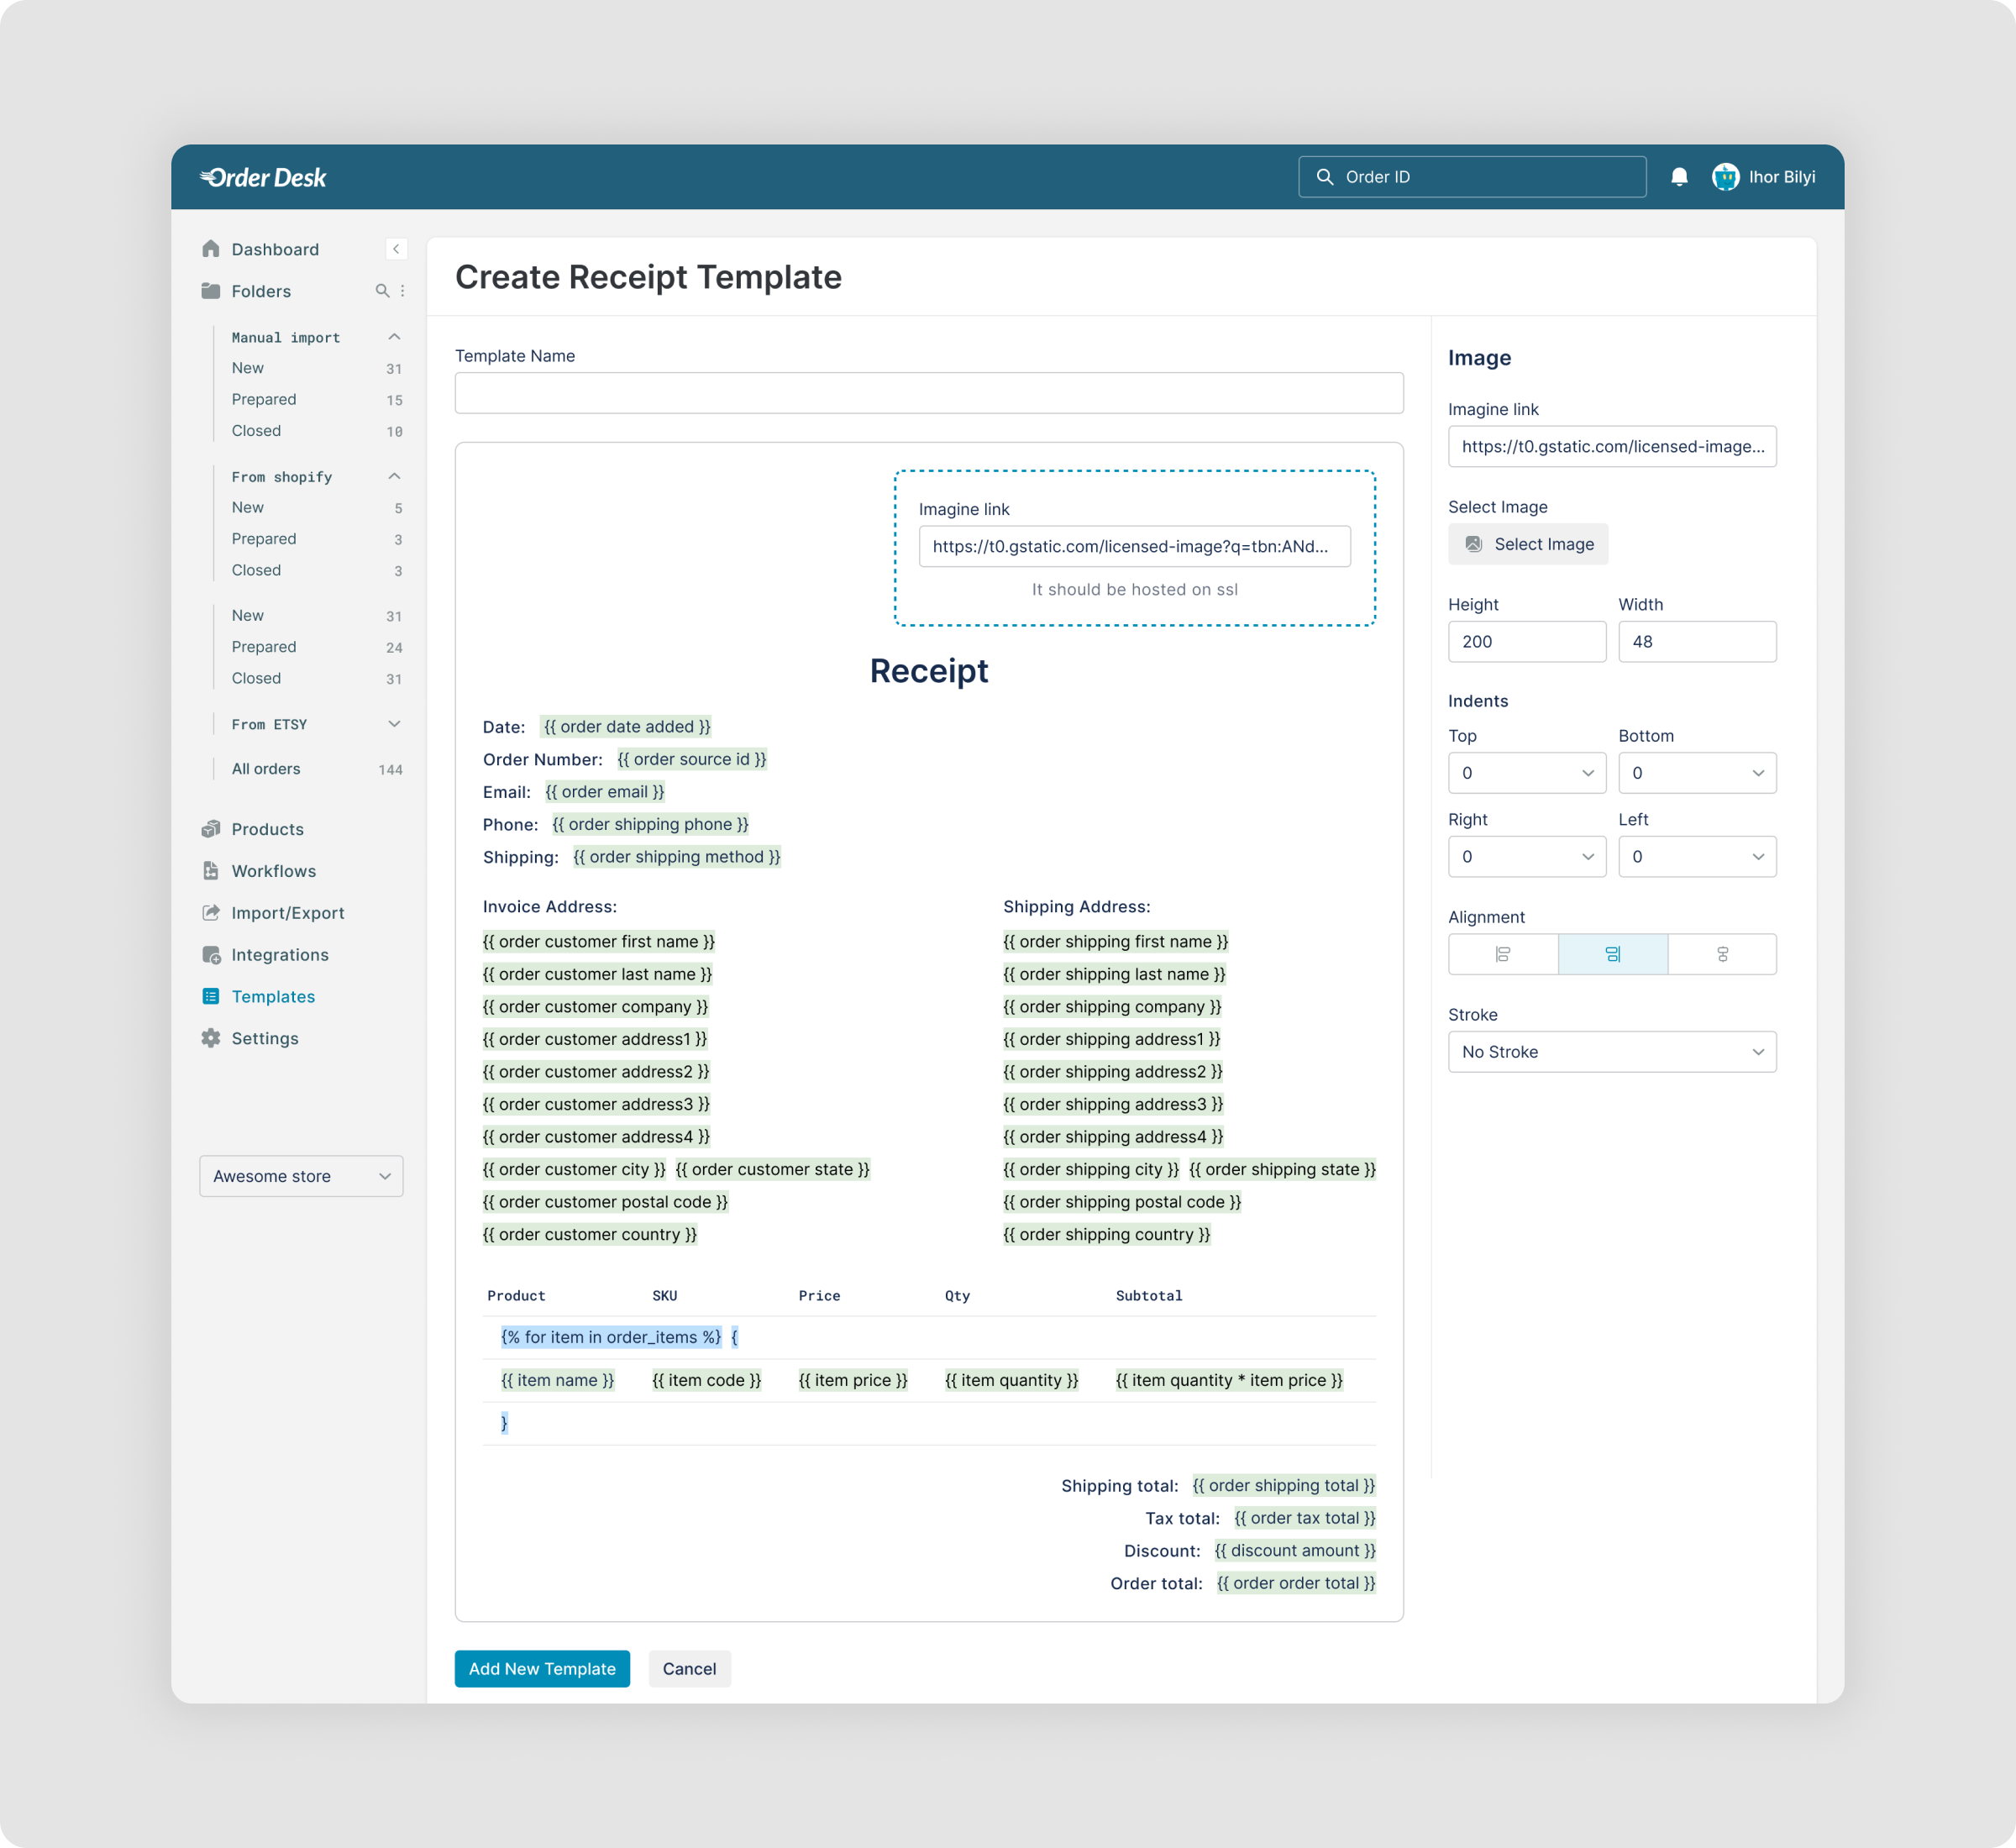Click the Template Name input field

tap(928, 393)
